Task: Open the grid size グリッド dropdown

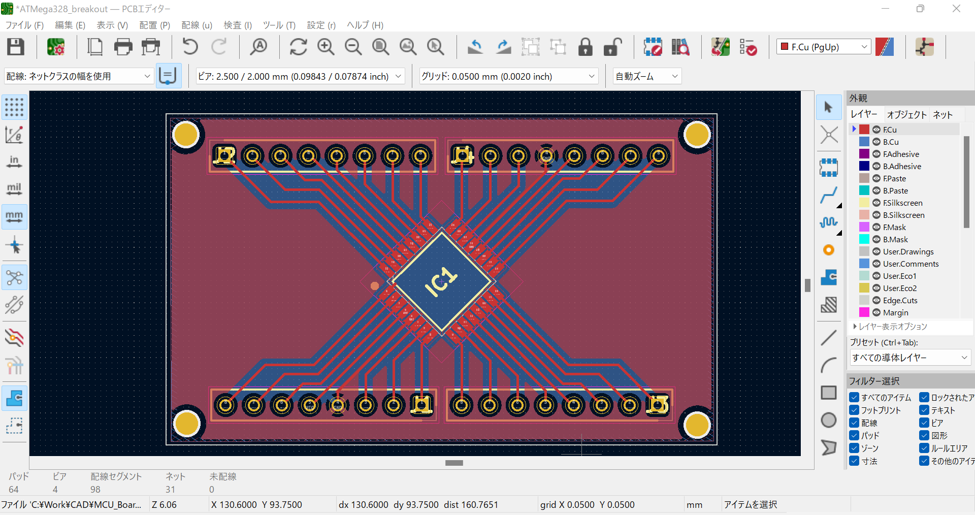Action: point(508,76)
